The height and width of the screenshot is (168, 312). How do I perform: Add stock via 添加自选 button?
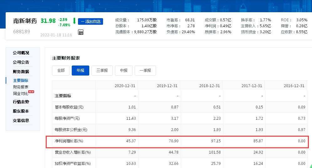(91, 22)
